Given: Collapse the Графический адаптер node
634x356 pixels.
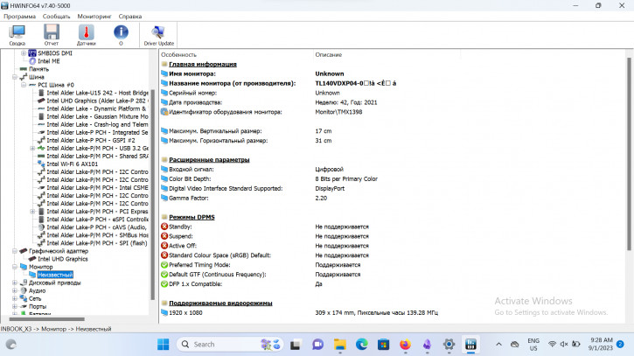Looking at the screenshot, I should pyautogui.click(x=15, y=251).
